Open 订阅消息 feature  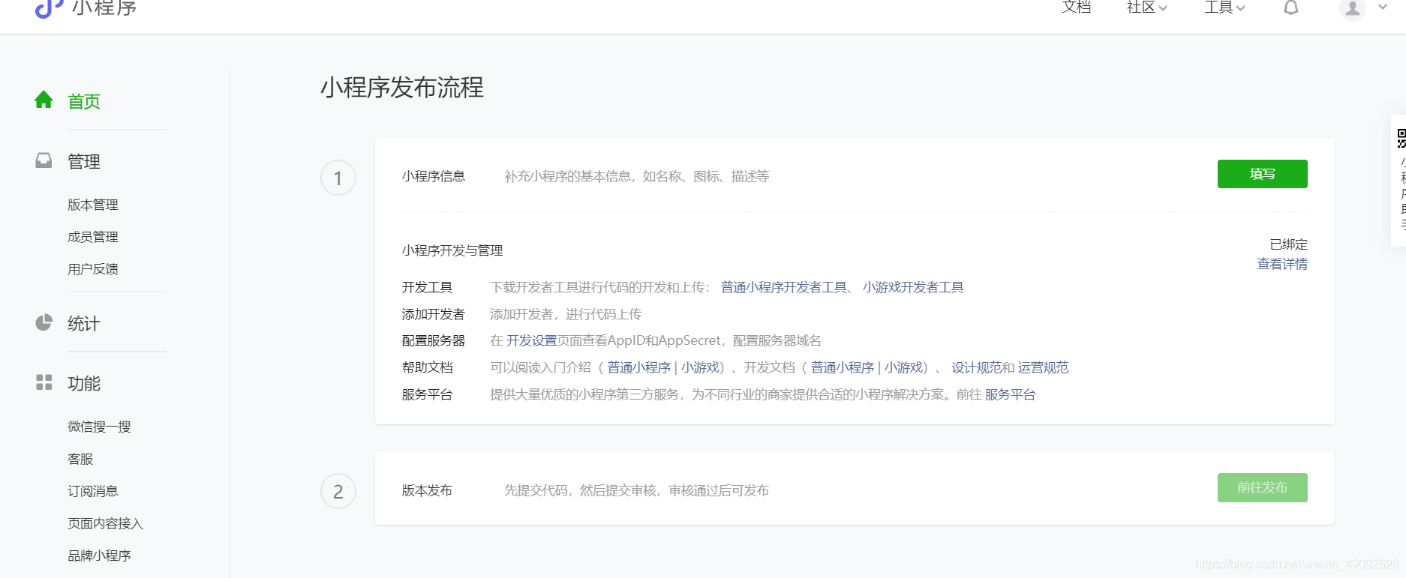coord(93,491)
